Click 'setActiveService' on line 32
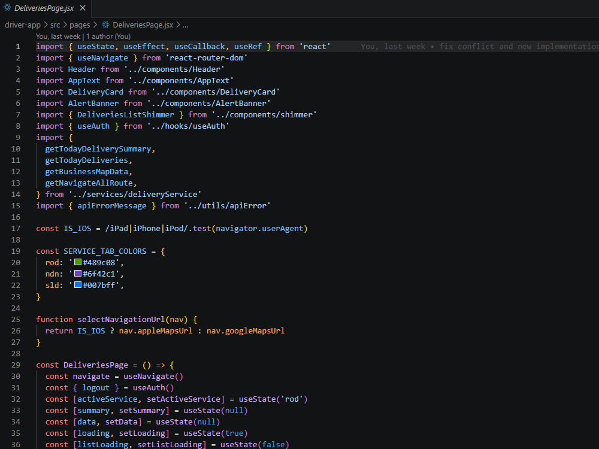Image resolution: width=599 pixels, height=449 pixels. (183, 399)
